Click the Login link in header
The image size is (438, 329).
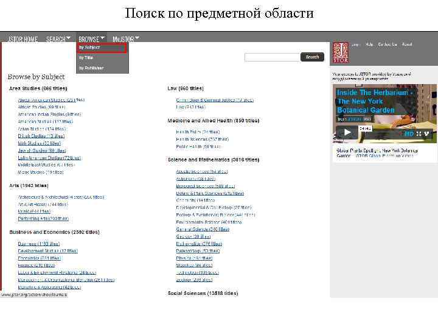point(355,44)
